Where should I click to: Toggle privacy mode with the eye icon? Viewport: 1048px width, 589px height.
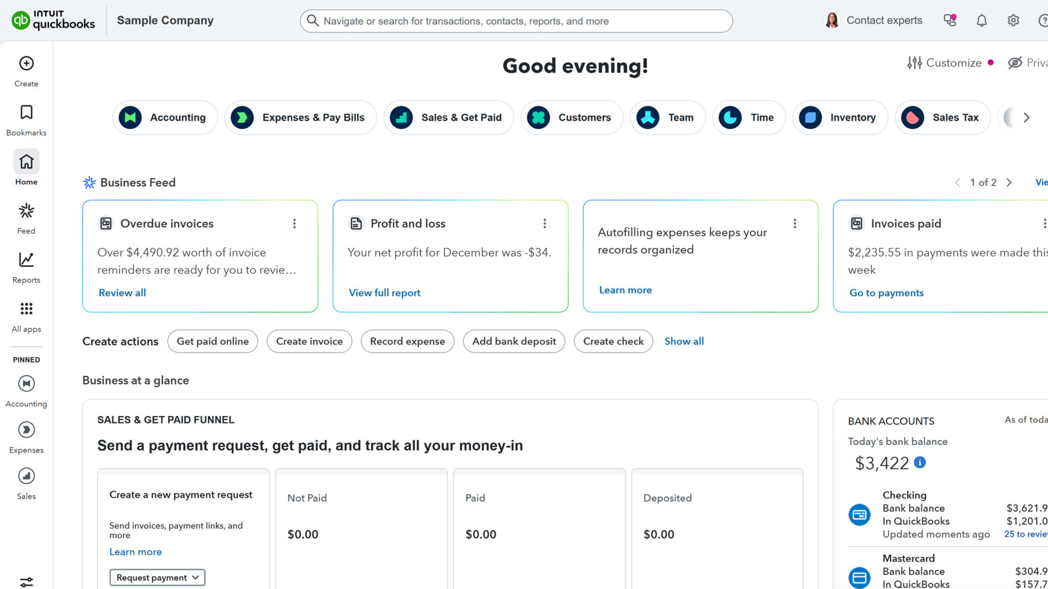(1015, 62)
